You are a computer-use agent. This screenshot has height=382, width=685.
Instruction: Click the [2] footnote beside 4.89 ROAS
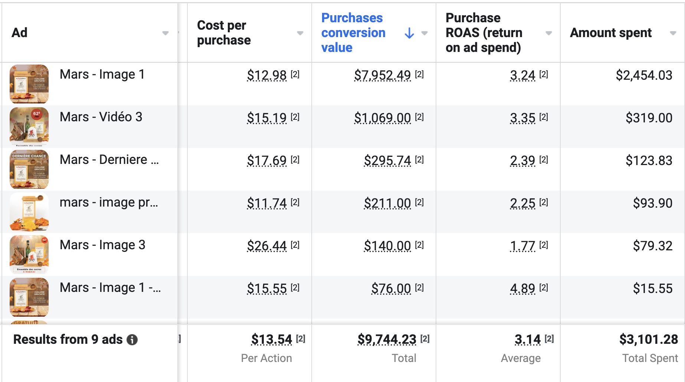point(544,287)
